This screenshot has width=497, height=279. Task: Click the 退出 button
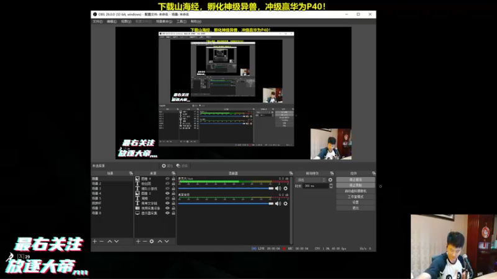pyautogui.click(x=355, y=208)
